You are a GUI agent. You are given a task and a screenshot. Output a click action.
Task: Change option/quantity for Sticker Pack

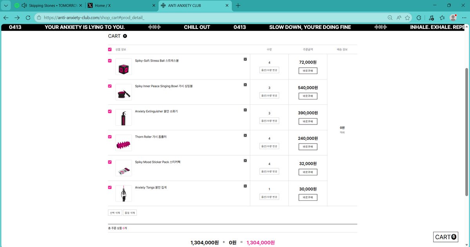pyautogui.click(x=269, y=171)
